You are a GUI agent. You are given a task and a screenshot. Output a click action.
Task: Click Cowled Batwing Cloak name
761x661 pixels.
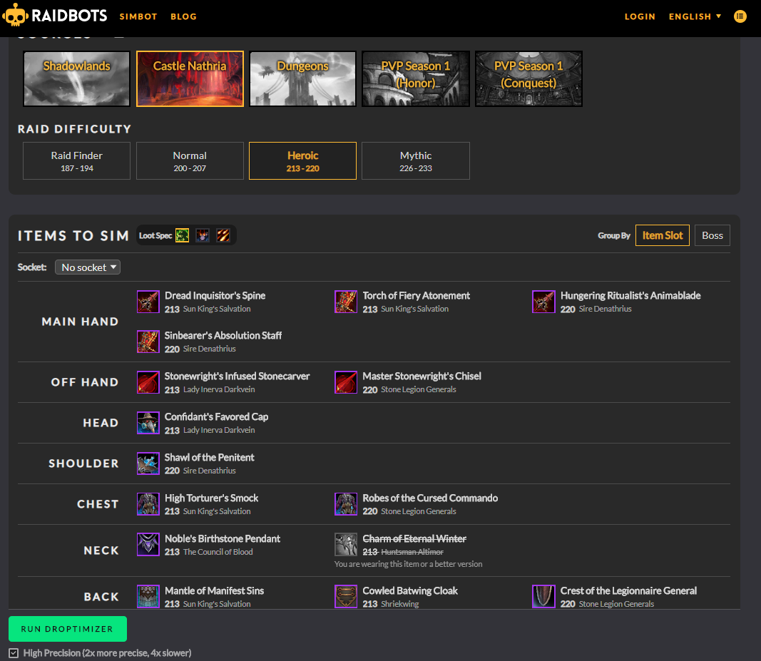410,590
